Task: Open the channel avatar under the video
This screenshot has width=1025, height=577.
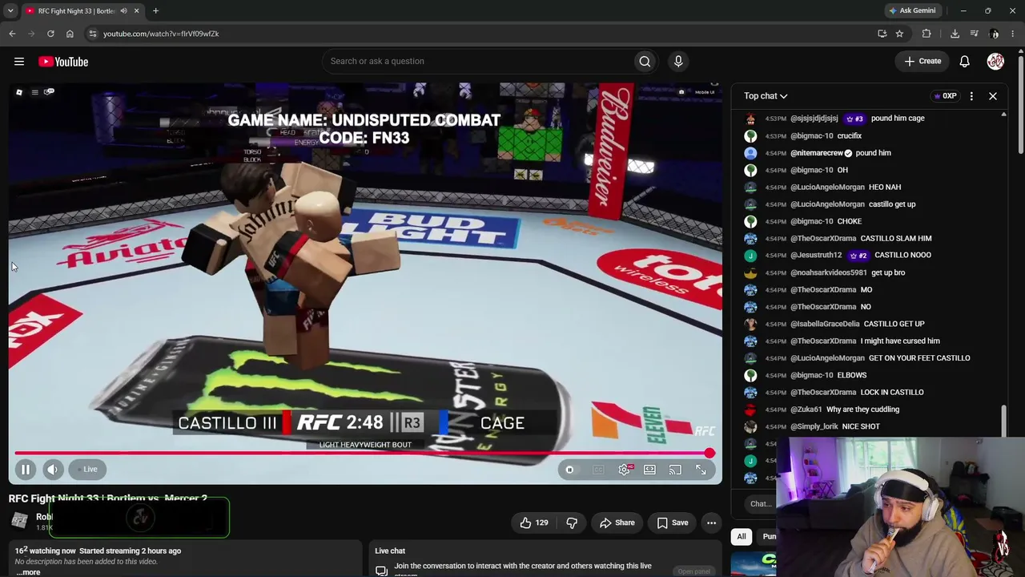Action: [20, 520]
